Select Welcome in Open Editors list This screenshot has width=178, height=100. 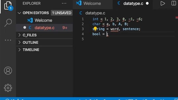[44, 20]
